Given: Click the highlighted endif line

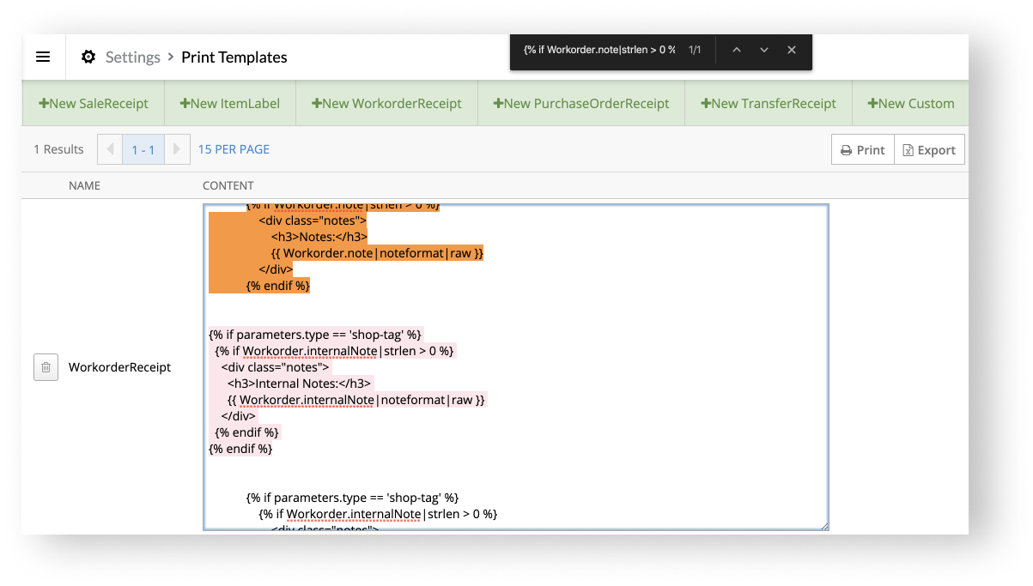Looking at the screenshot, I should pyautogui.click(x=277, y=286).
